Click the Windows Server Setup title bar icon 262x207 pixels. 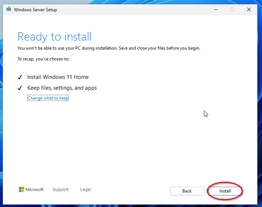[x=8, y=9]
